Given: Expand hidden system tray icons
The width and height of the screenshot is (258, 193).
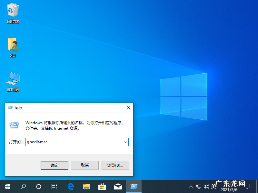Looking at the screenshot, I should click(x=191, y=187).
